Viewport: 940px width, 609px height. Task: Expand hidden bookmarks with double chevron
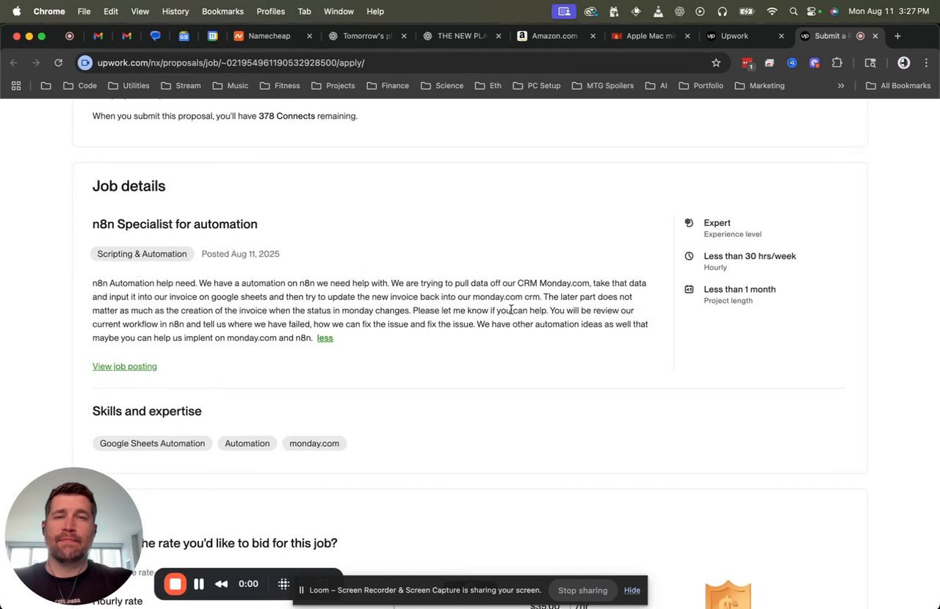coord(841,86)
